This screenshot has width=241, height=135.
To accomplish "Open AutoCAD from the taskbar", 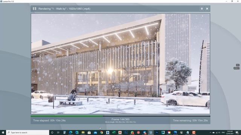I will point(120,132).
